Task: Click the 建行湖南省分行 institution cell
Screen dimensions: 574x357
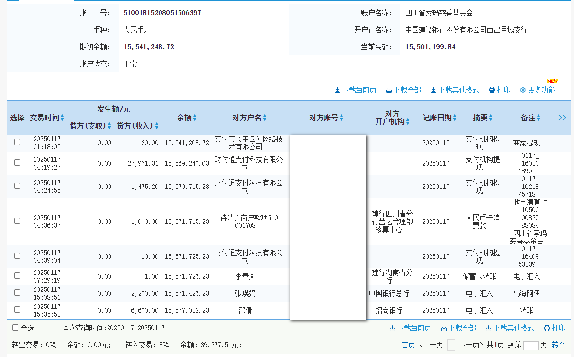Action: click(x=392, y=276)
